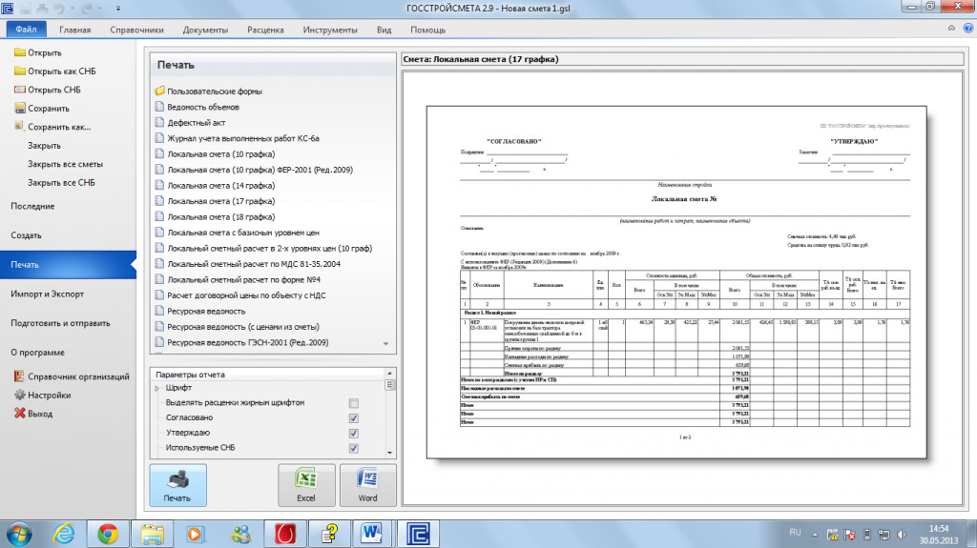Click the volume speaker tray icon

(902, 535)
